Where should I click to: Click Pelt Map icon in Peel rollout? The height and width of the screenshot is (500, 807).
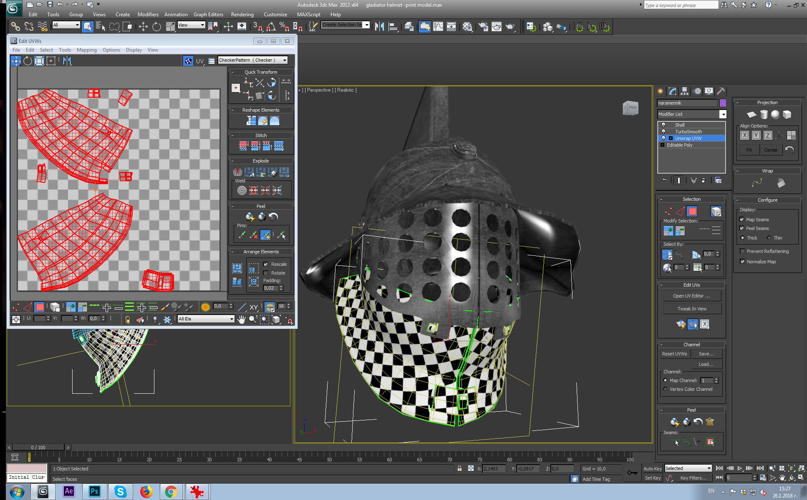[x=710, y=422]
